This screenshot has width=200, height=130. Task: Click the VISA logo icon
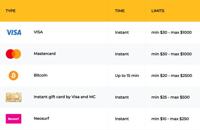click(14, 32)
